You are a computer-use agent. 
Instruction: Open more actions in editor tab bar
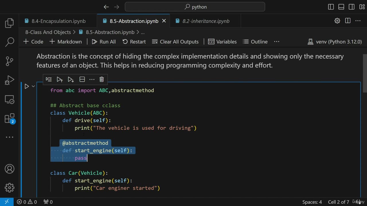[358, 21]
